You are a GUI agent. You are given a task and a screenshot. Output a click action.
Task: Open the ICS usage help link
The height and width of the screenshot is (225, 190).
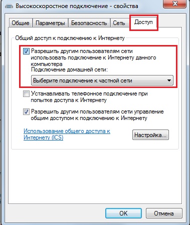click(67, 134)
